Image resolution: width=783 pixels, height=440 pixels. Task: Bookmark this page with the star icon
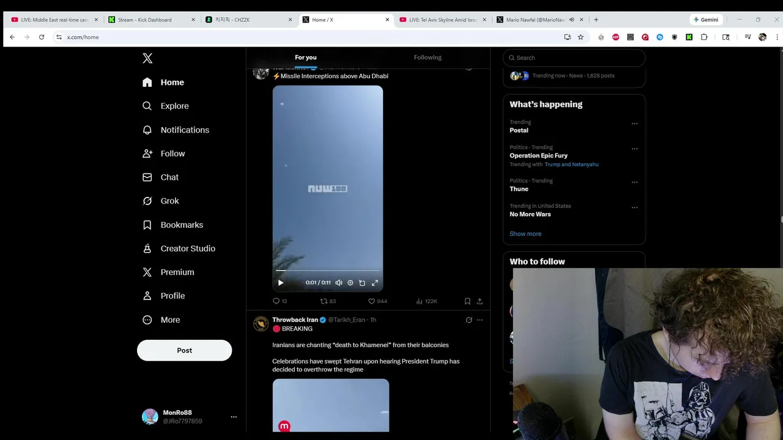[x=581, y=37]
